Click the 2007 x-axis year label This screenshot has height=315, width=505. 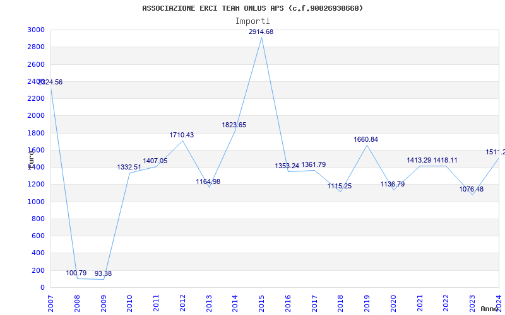pos(50,304)
